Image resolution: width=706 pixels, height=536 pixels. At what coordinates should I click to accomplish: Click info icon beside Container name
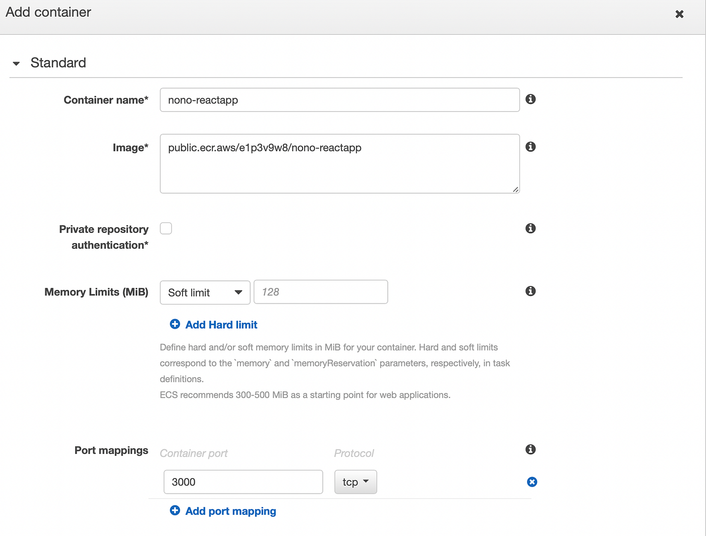pyautogui.click(x=531, y=99)
